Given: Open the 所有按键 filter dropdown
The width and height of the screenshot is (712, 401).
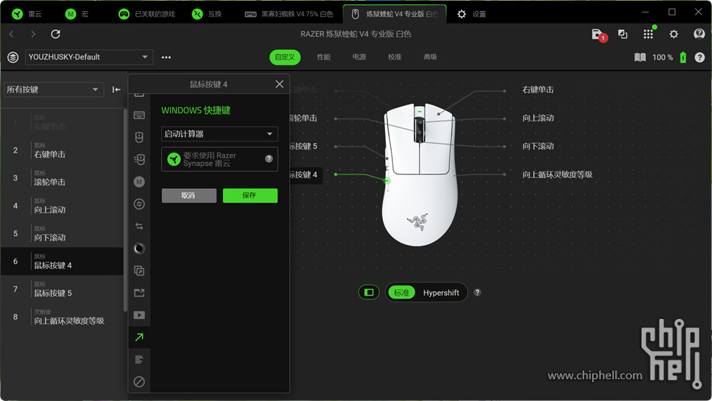Looking at the screenshot, I should pos(54,89).
